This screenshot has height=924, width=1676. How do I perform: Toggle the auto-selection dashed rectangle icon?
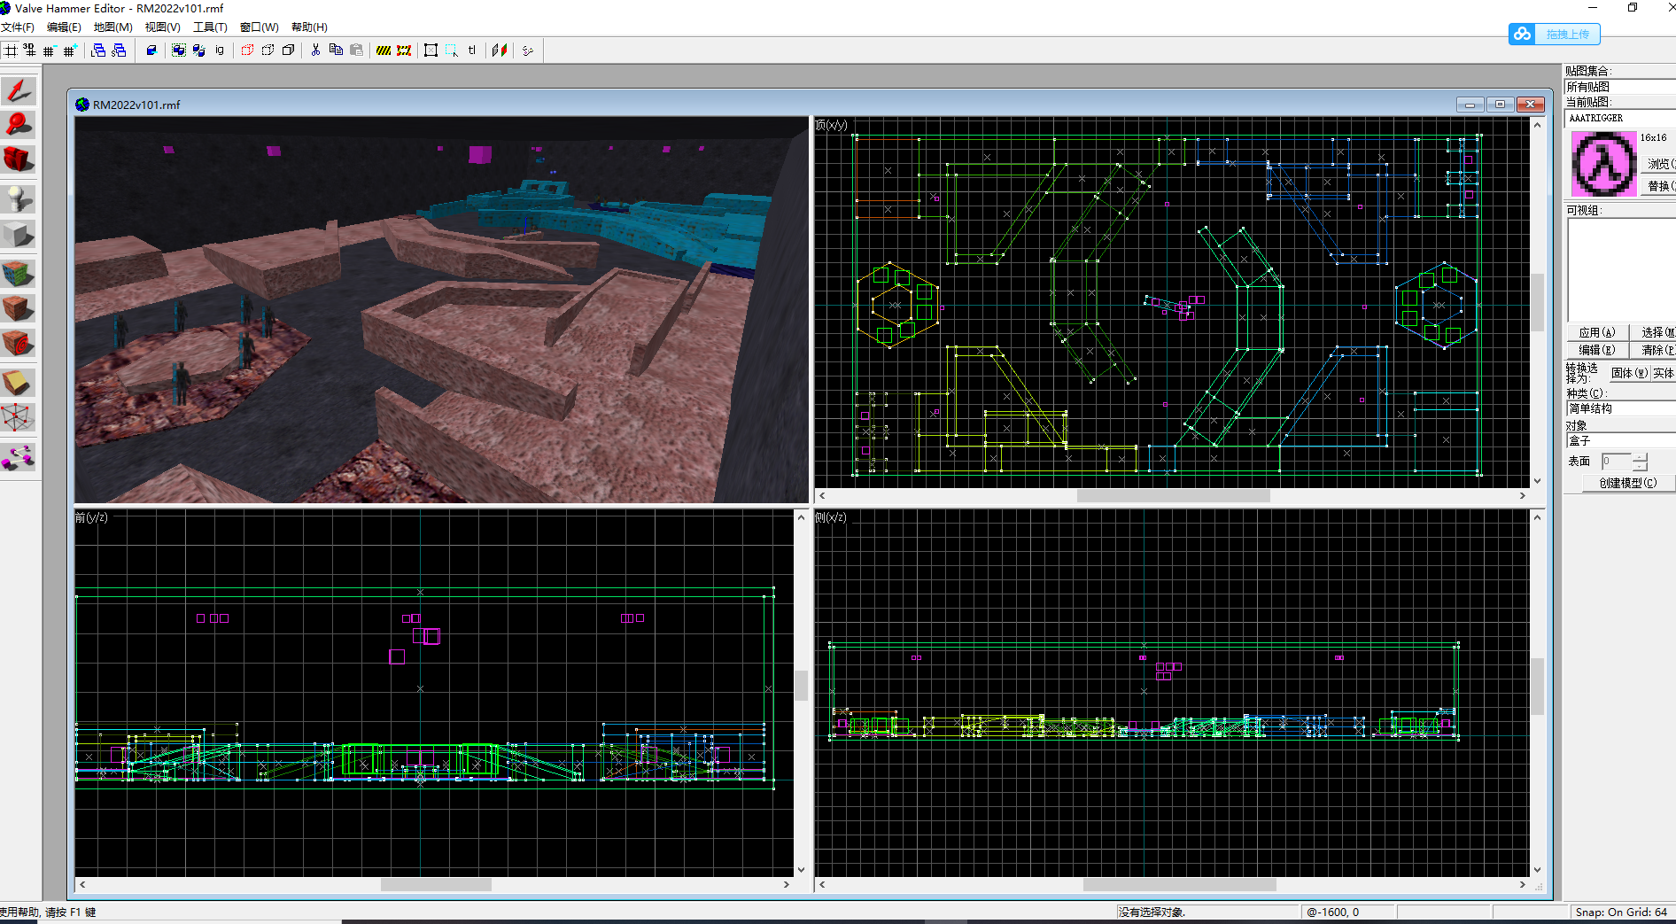452,50
